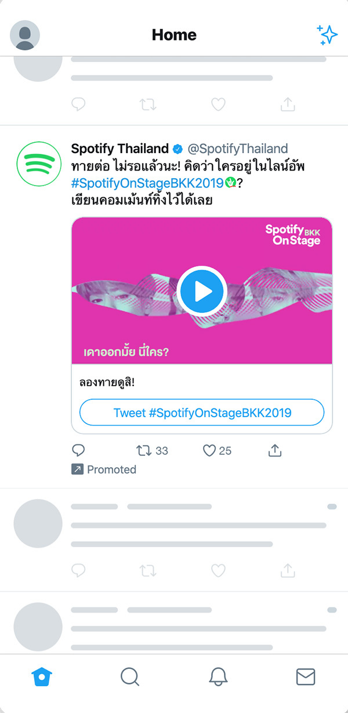Image resolution: width=348 pixels, height=713 pixels.
Task: Open the #SpotifyOnStageBKK2019 hashtag link
Action: coord(147,183)
